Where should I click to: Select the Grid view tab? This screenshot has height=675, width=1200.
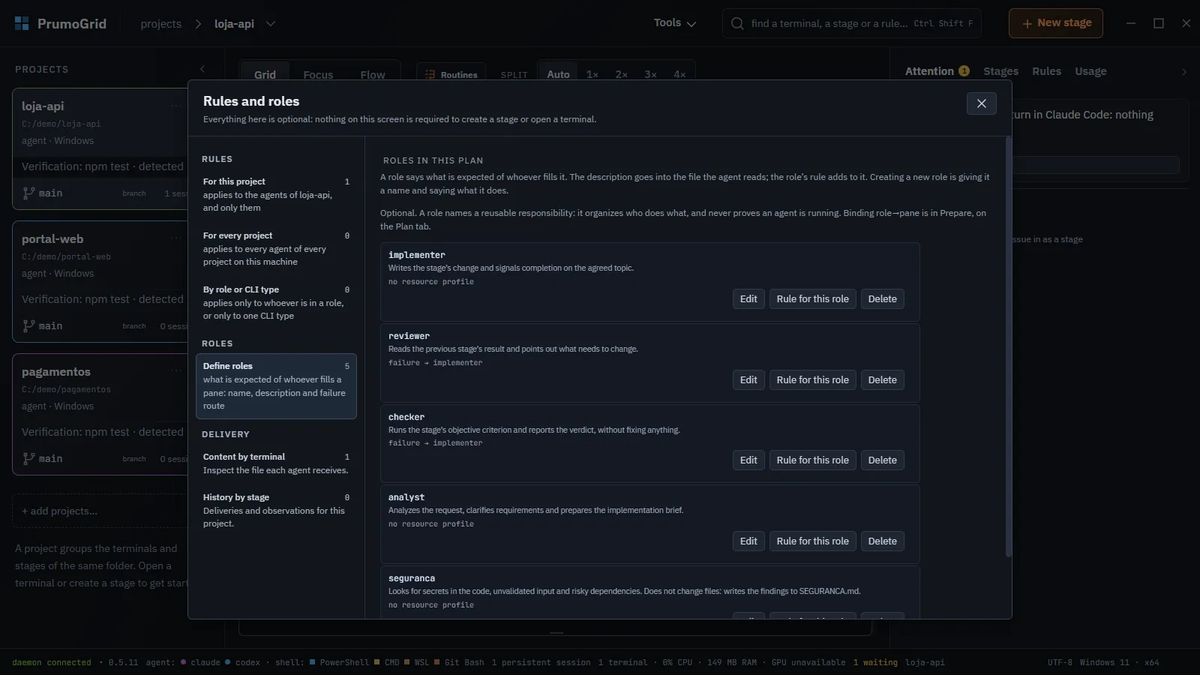(265, 74)
